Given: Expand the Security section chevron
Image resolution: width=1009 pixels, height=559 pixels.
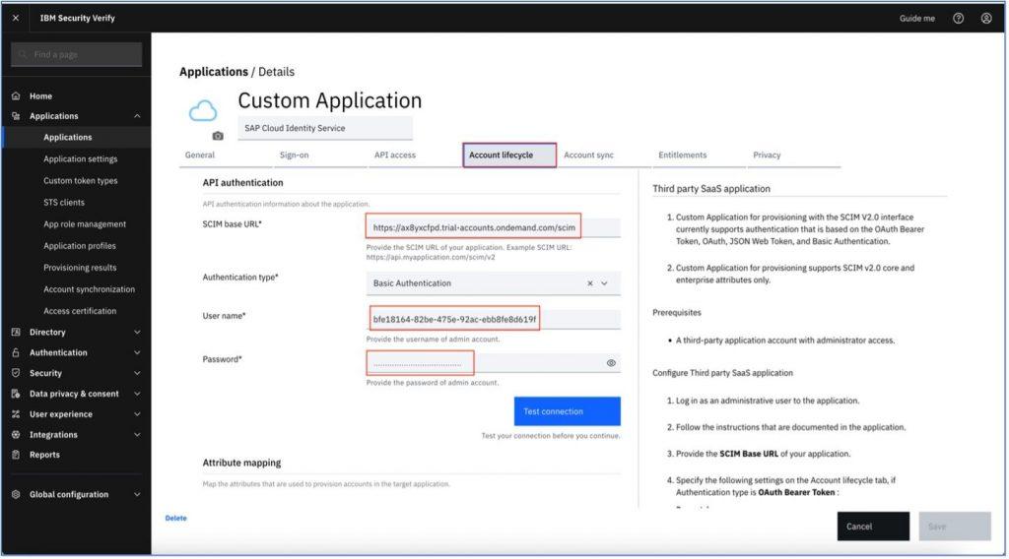Looking at the screenshot, I should coord(137,373).
